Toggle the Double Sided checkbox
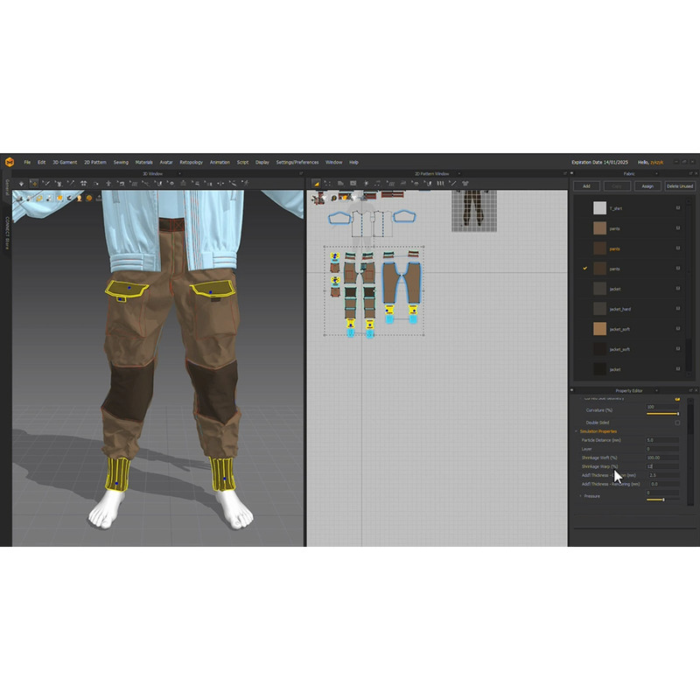 677,423
